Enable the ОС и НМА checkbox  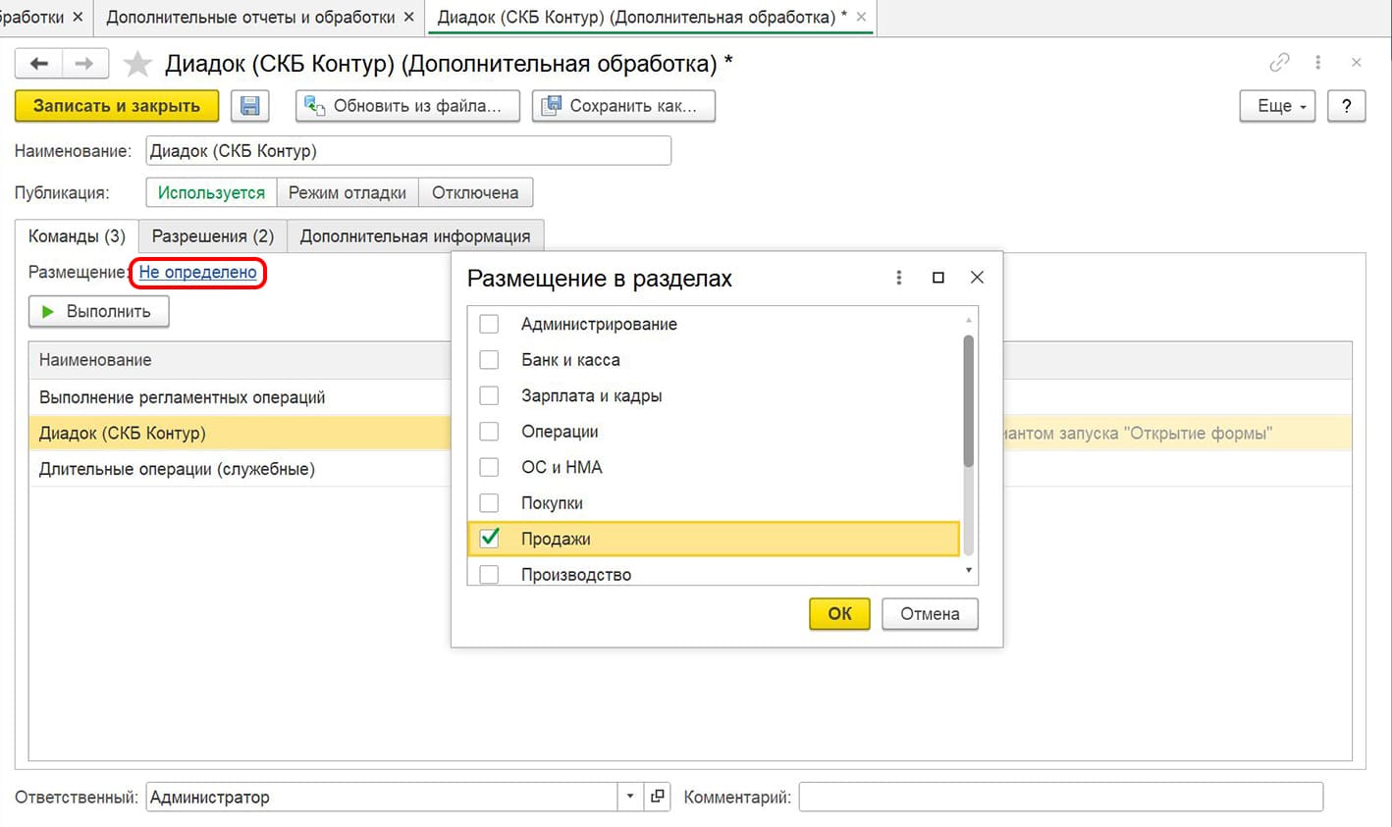489,467
